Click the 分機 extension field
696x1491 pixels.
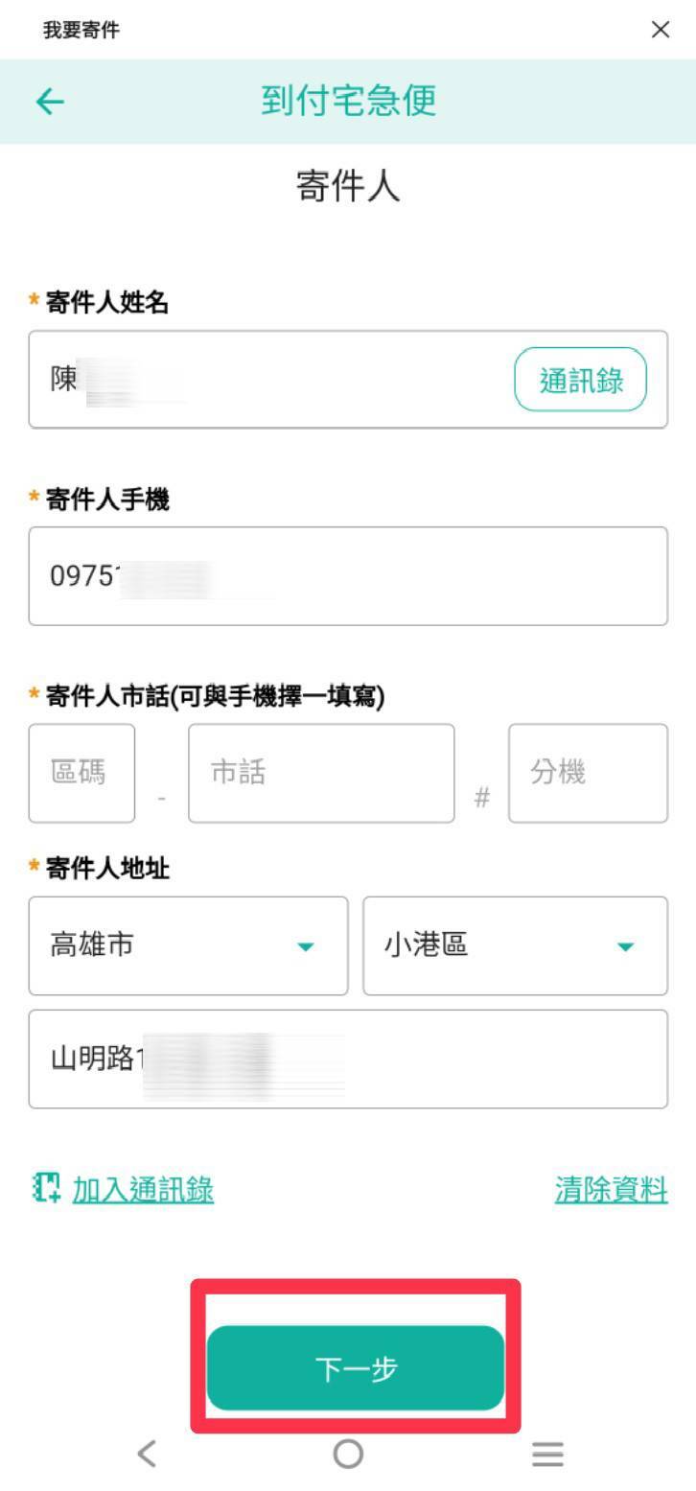coord(588,773)
